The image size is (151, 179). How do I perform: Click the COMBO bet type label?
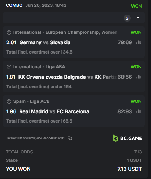[14, 5]
